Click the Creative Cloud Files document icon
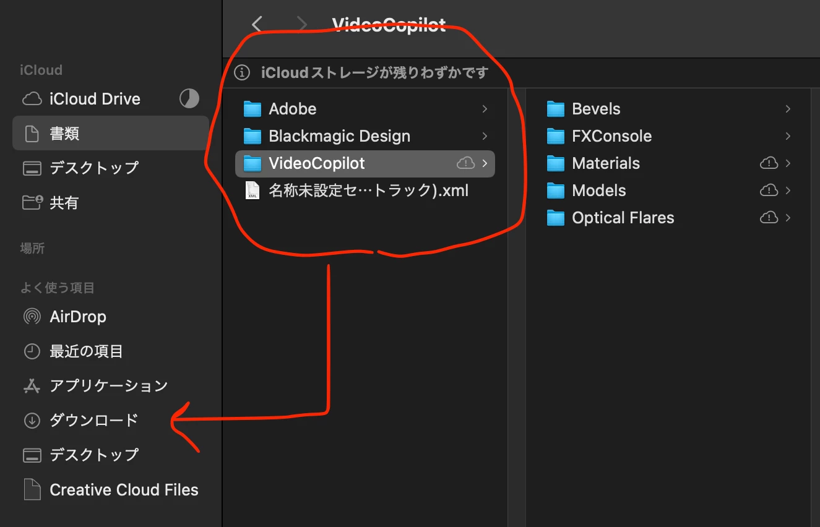 tap(32, 490)
